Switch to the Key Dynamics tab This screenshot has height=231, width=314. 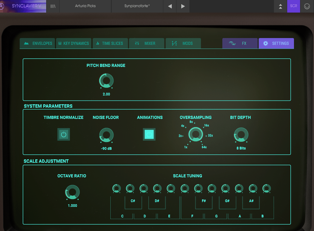(74, 43)
